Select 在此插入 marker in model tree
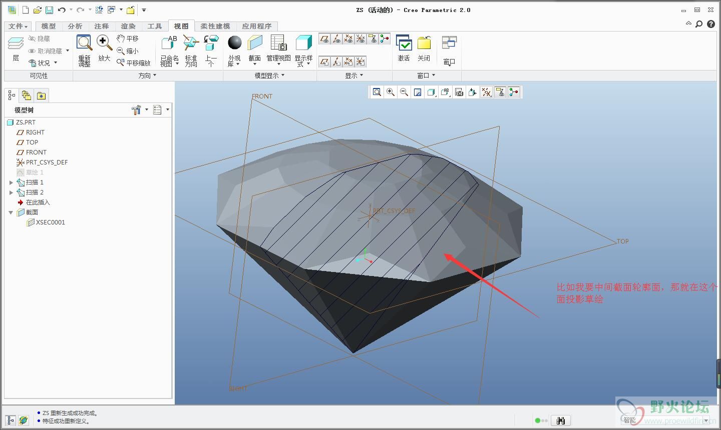Image resolution: width=721 pixels, height=430 pixels. tap(38, 202)
